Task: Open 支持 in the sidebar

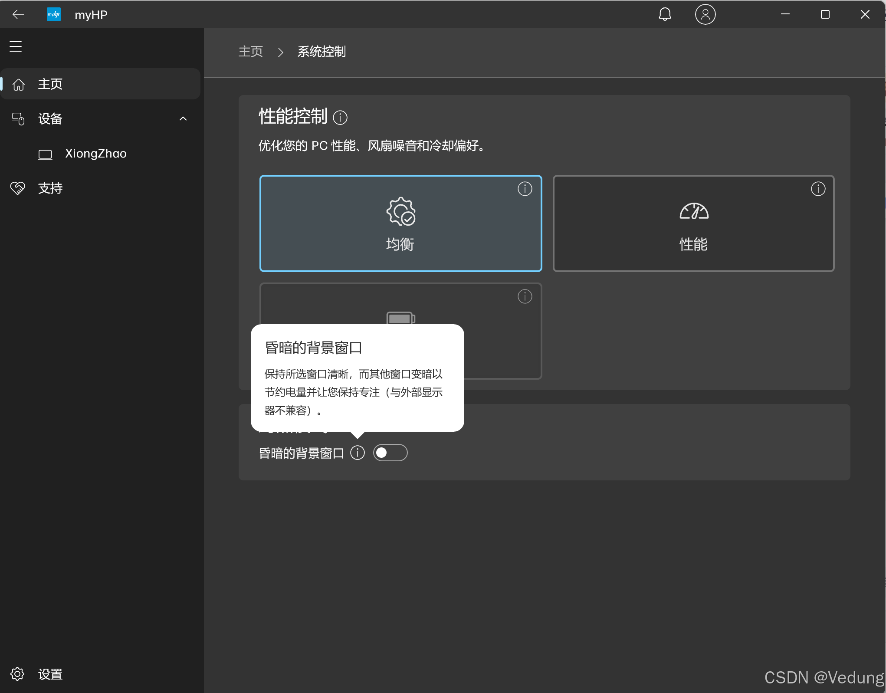Action: pyautogui.click(x=50, y=188)
